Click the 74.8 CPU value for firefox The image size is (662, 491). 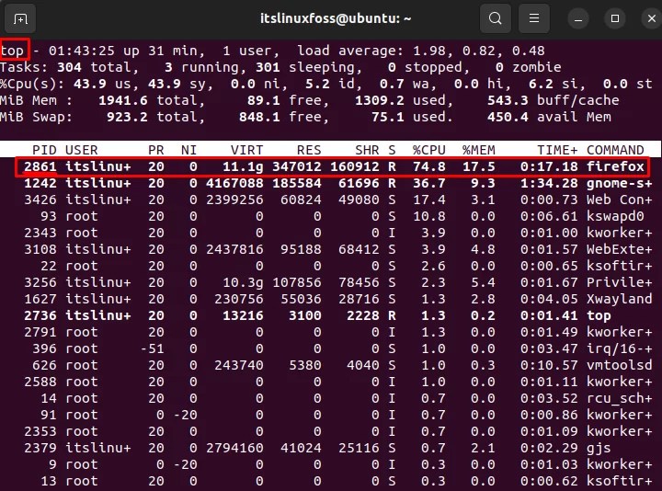tap(429, 166)
